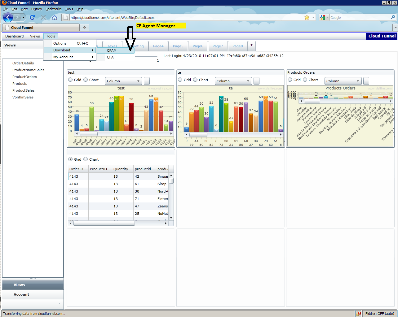Focus the Google search box

click(360, 18)
